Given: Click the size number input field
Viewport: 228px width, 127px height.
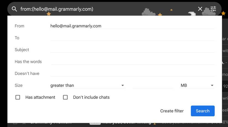Looking at the screenshot, I should [153, 86].
